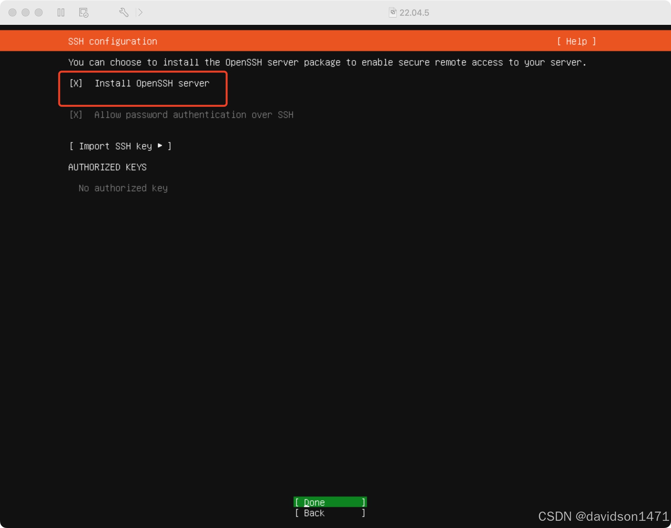671x528 pixels.
Task: Close the VM window
Action: [12, 12]
